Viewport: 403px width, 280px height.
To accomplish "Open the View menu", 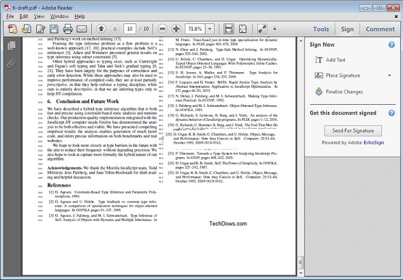I will pyautogui.click(x=39, y=17).
